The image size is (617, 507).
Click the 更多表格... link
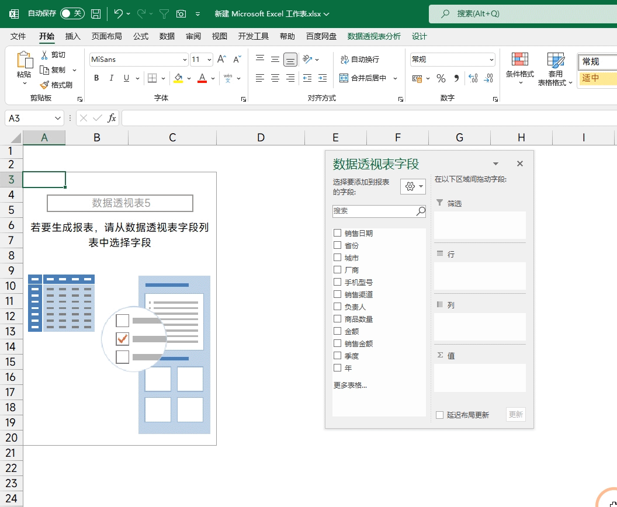pos(350,385)
